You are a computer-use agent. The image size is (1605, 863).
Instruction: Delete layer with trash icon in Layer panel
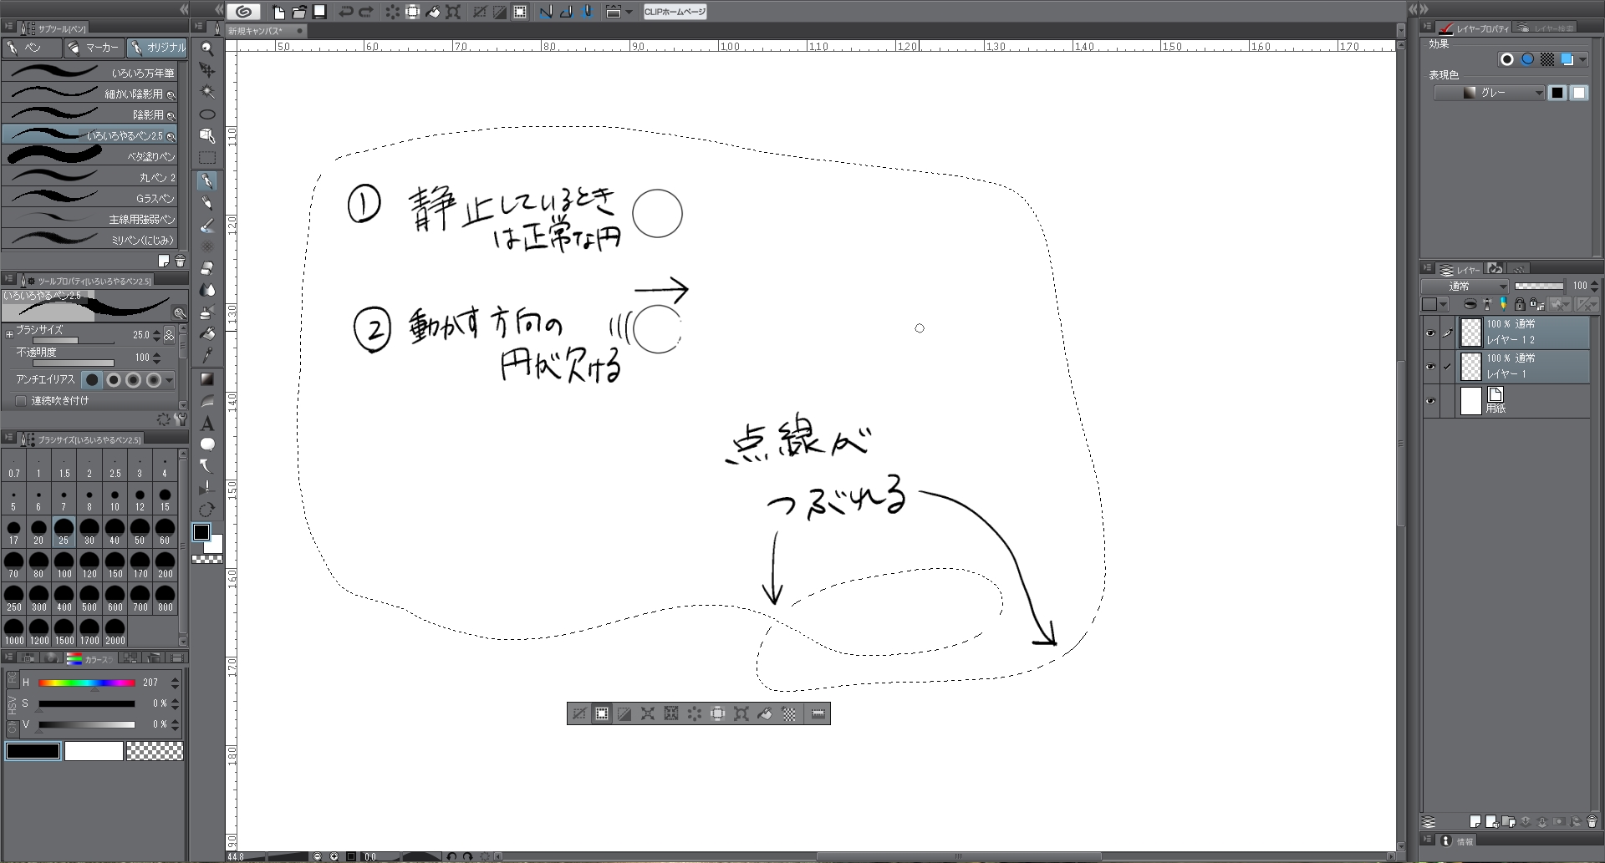(x=1592, y=821)
